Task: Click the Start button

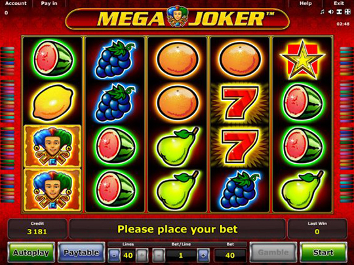Action: tap(323, 253)
